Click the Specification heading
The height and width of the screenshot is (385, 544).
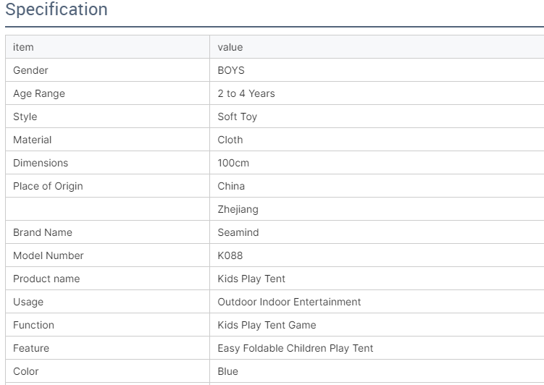point(57,10)
